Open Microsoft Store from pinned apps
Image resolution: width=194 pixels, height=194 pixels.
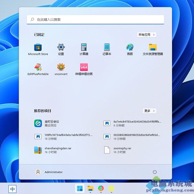click(38, 50)
